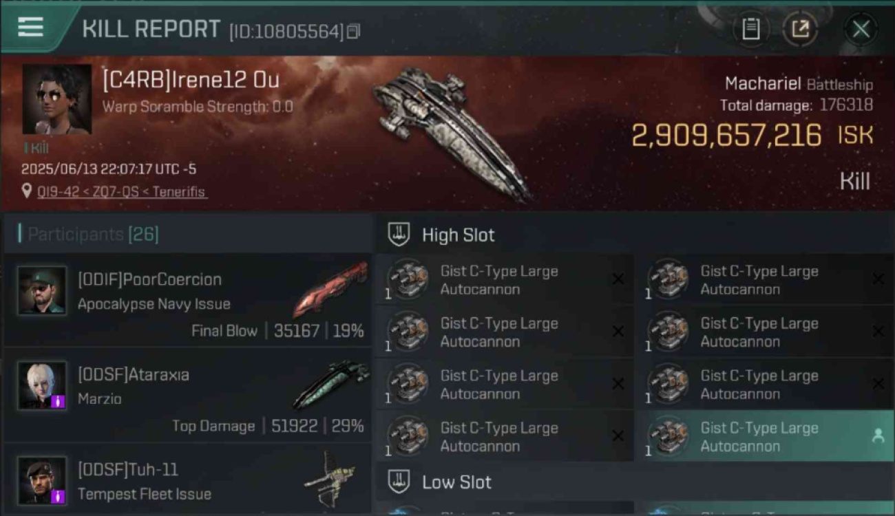The width and height of the screenshot is (895, 516).
Task: Click the Tempest Fleet Issue ship icon
Action: click(330, 477)
